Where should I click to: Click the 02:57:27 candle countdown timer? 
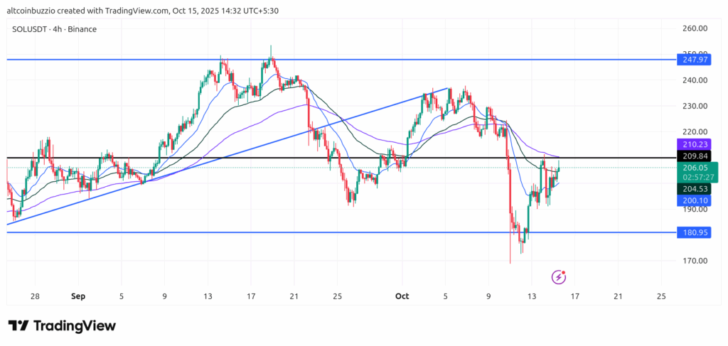click(692, 178)
